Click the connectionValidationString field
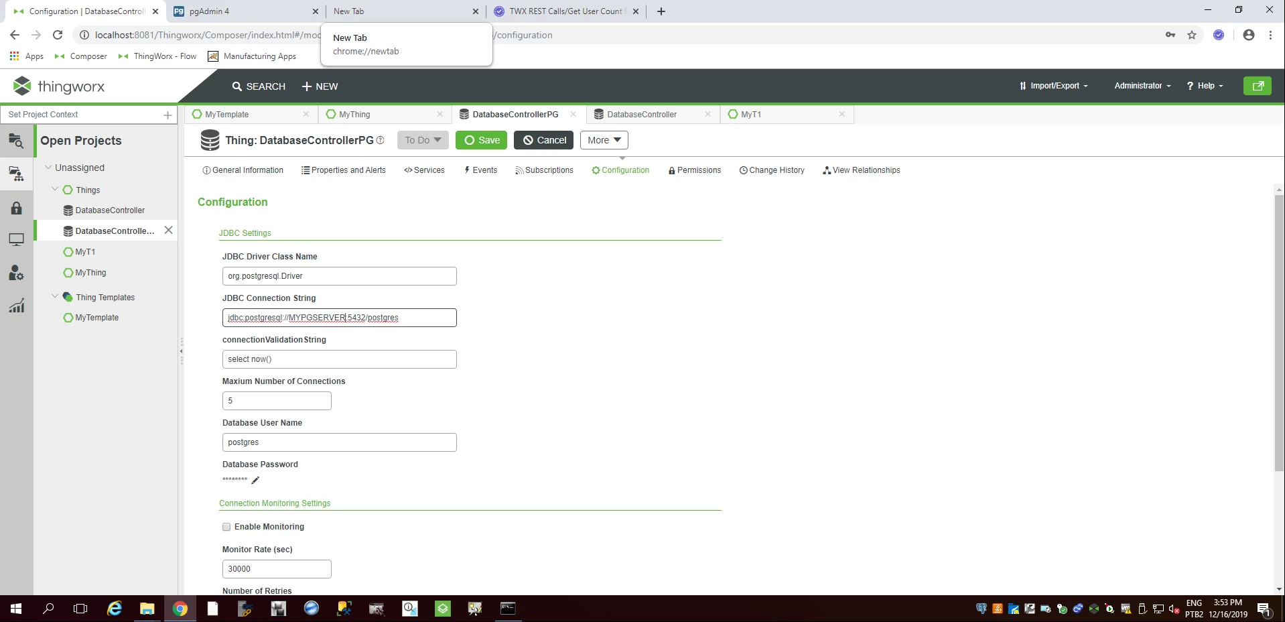1285x622 pixels. point(340,359)
